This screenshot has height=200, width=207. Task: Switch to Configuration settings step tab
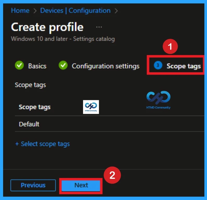(106, 66)
